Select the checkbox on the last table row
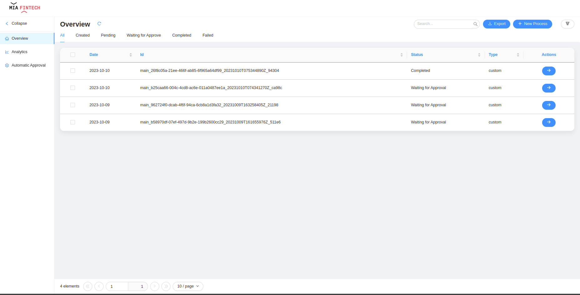This screenshot has height=295, width=580. pyautogui.click(x=73, y=122)
